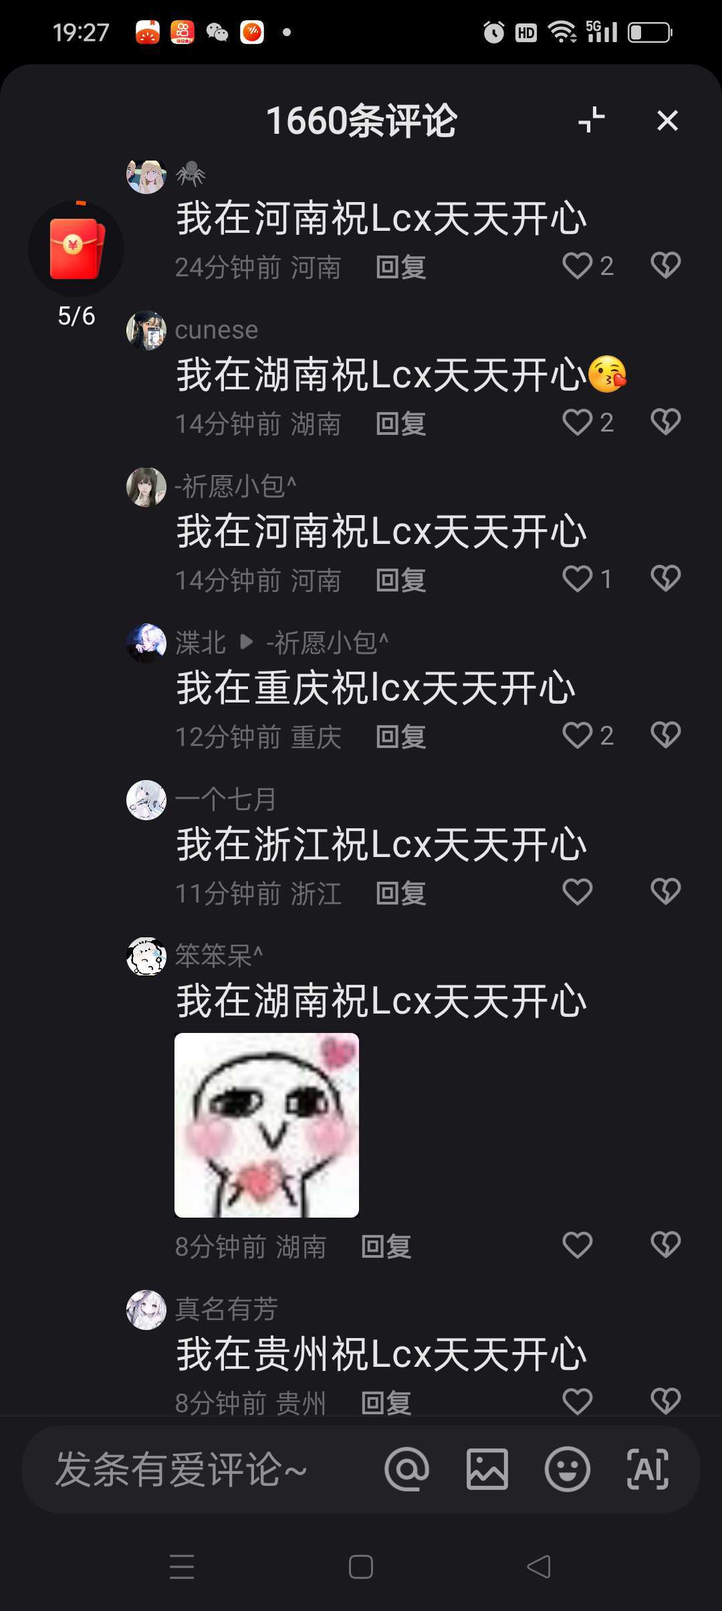Reply to 渫北's Chongqing comment
722x1611 pixels.
401,737
